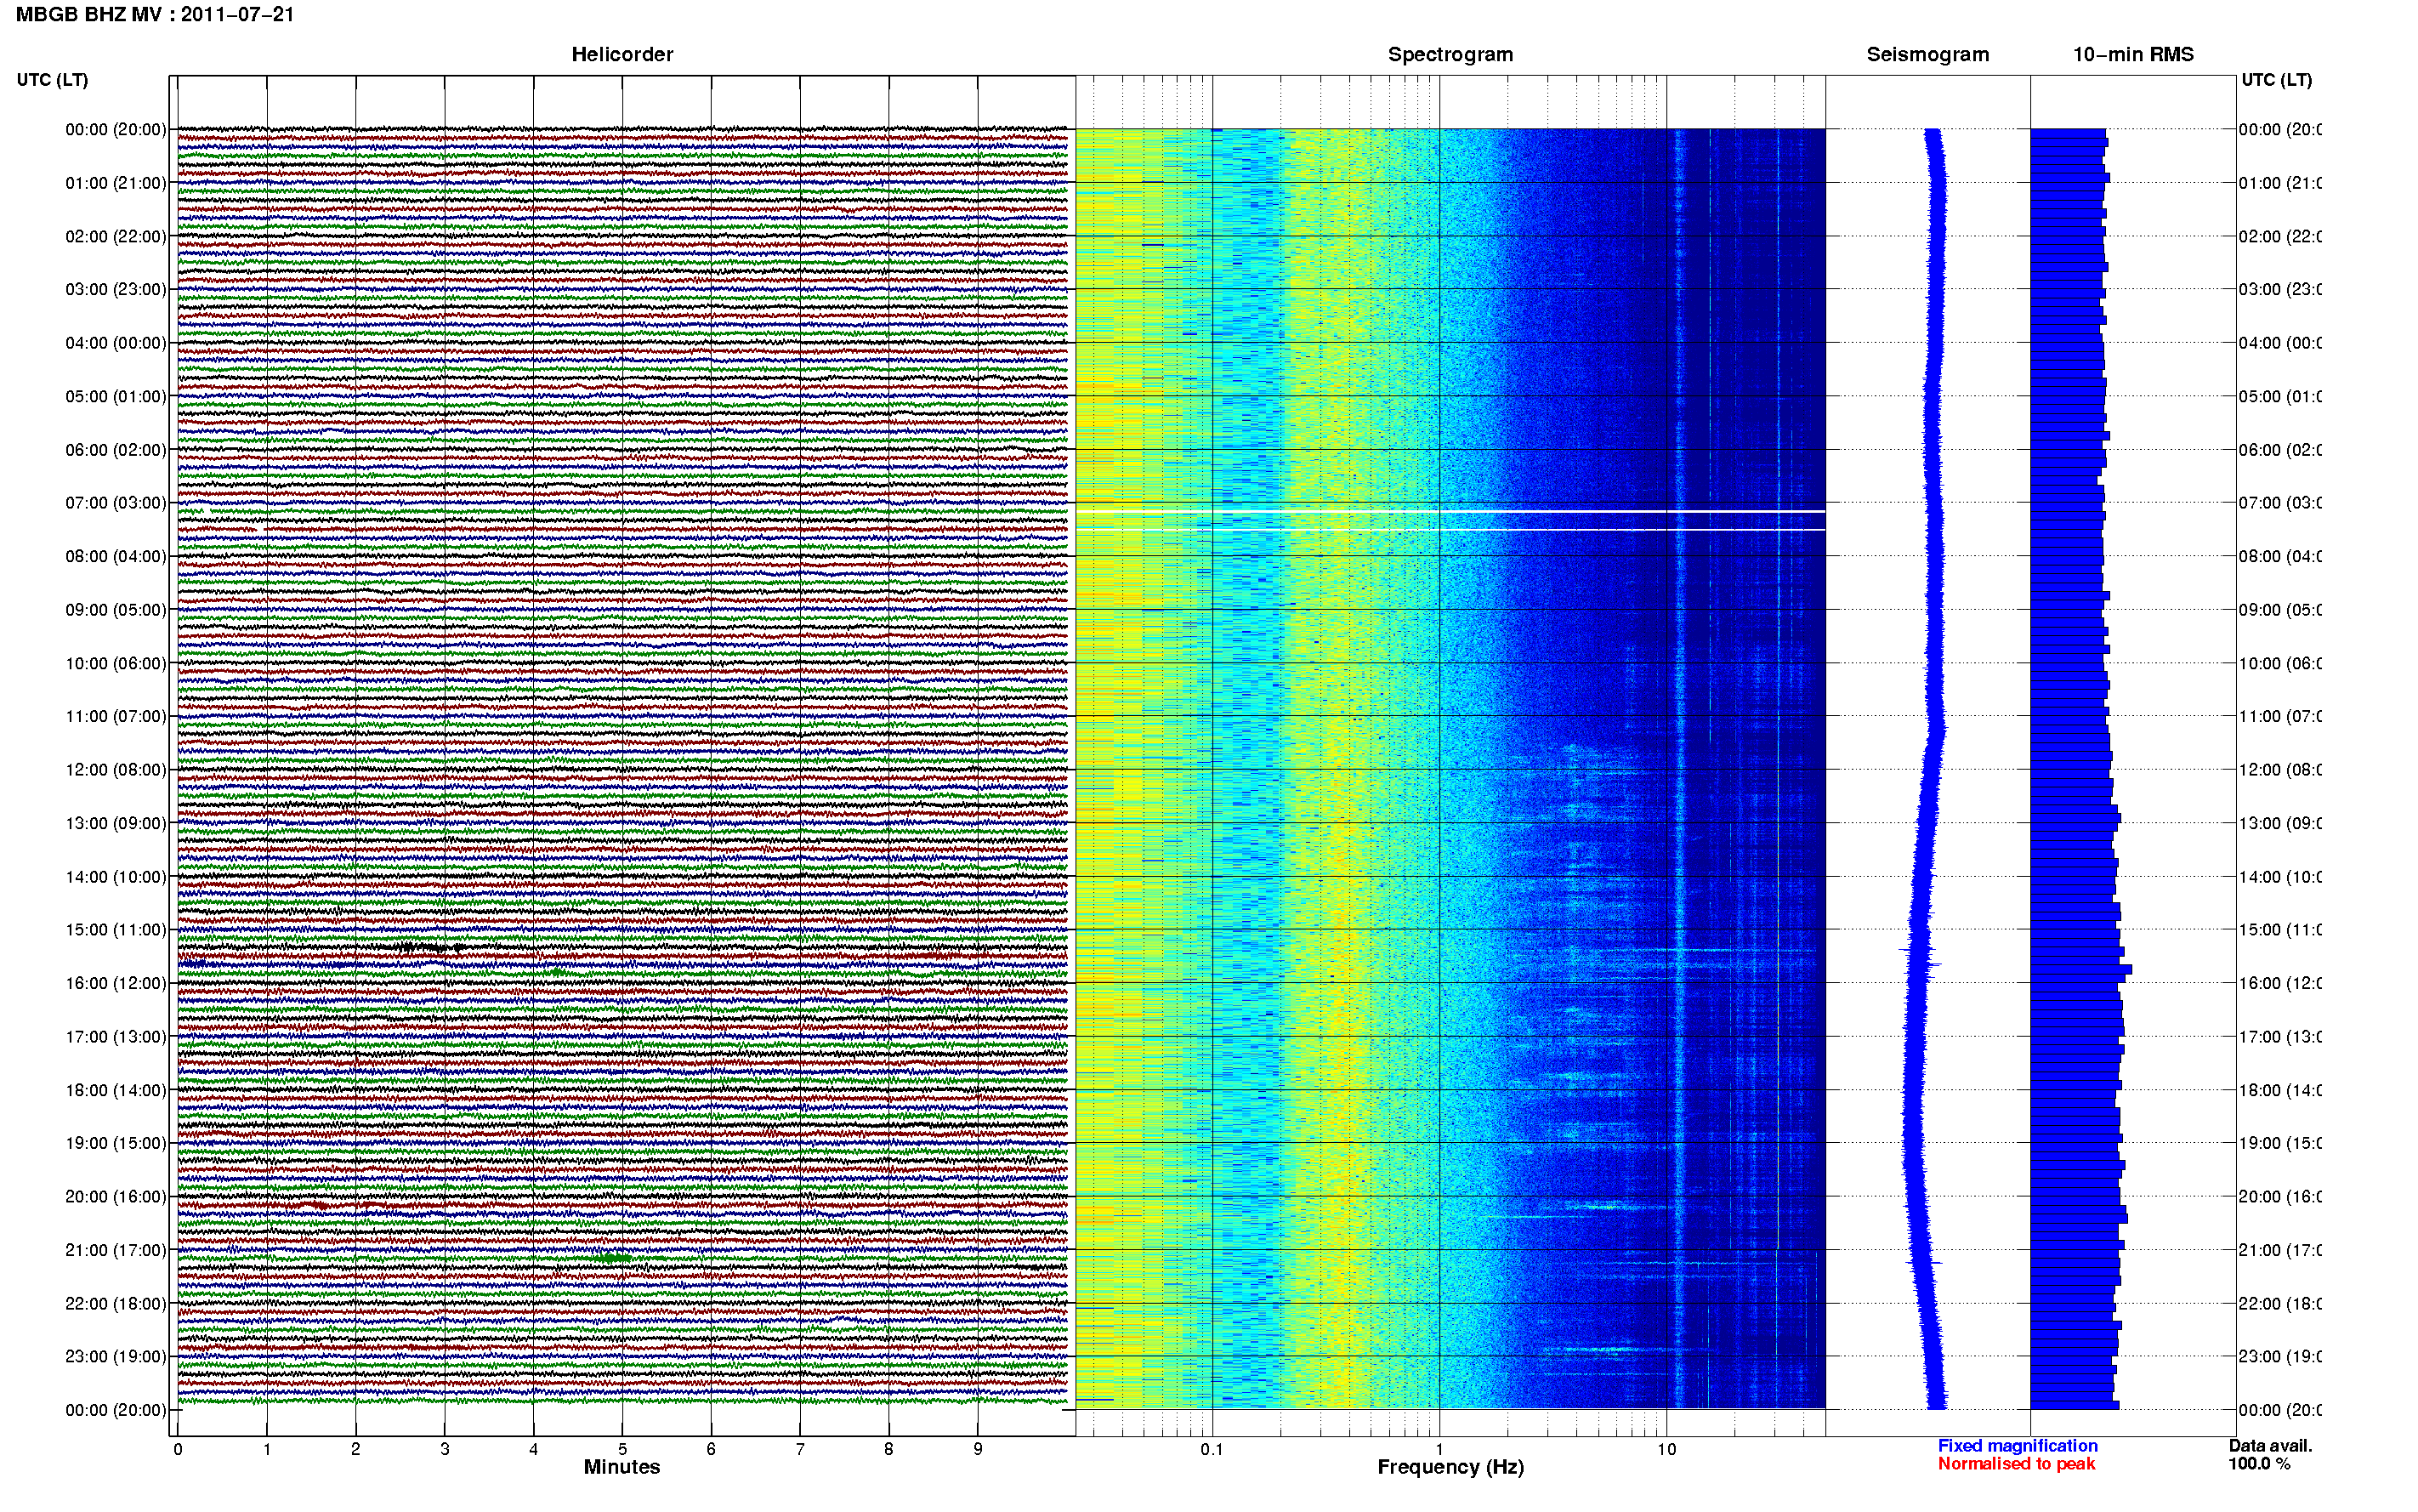This screenshot has width=2418, height=1512.
Task: Select helicorder minute tick '2'
Action: point(356,1449)
